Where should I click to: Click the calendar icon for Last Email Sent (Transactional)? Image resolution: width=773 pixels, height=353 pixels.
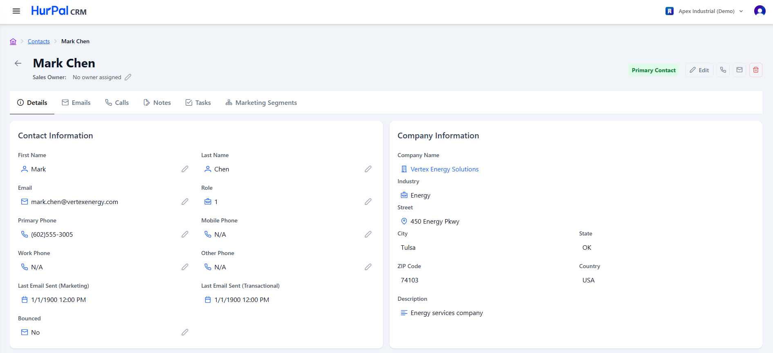(x=208, y=300)
